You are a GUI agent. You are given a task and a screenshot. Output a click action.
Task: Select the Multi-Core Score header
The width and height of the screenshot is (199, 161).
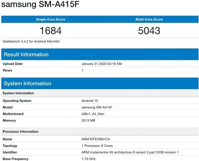pos(149,19)
